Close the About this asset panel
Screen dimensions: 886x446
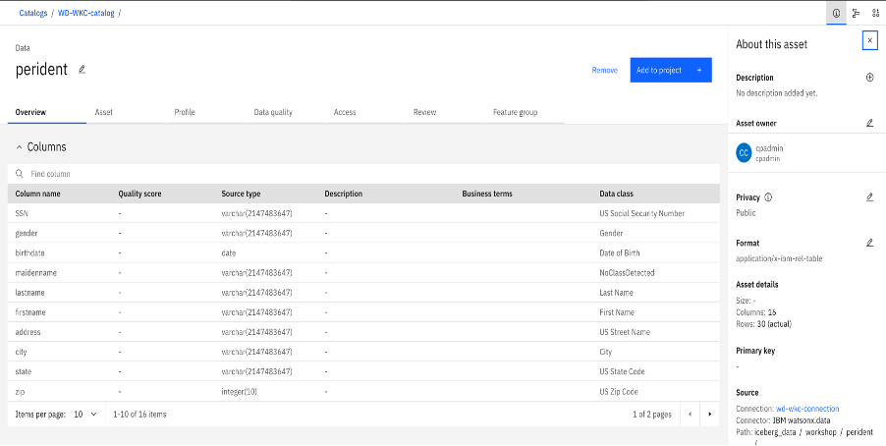(x=869, y=40)
